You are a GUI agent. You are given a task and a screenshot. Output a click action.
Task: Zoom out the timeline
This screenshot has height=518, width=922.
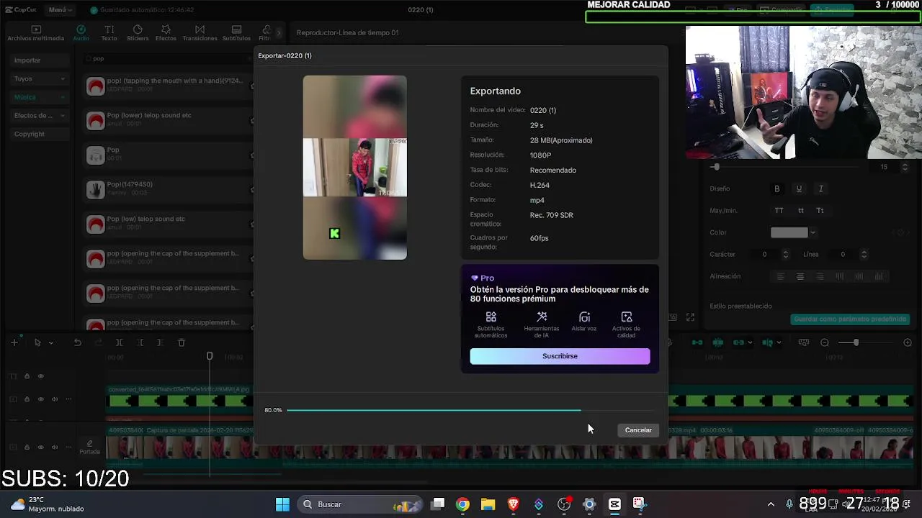pyautogui.click(x=825, y=343)
